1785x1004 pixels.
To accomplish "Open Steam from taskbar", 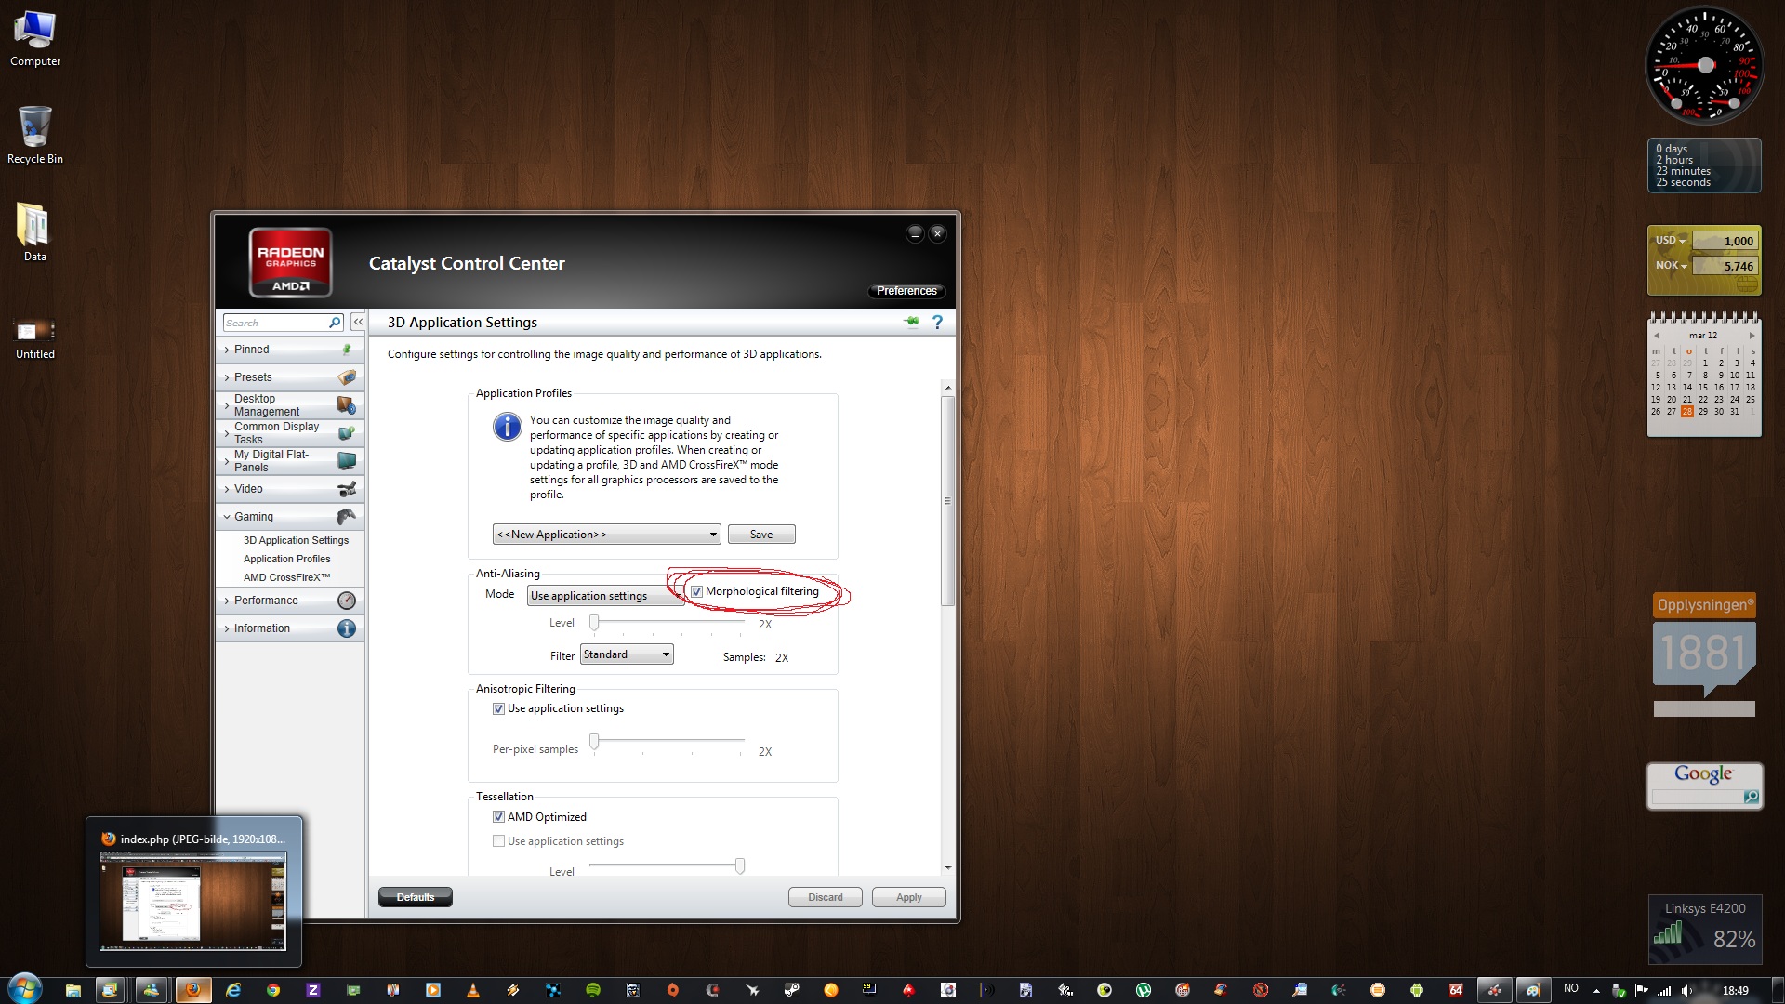I will (x=791, y=990).
